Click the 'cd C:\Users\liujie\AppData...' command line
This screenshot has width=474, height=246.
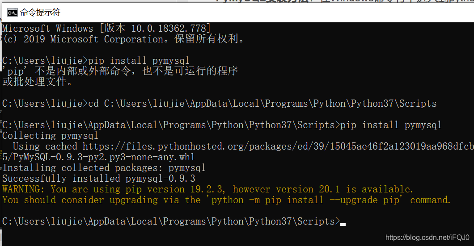click(220, 104)
